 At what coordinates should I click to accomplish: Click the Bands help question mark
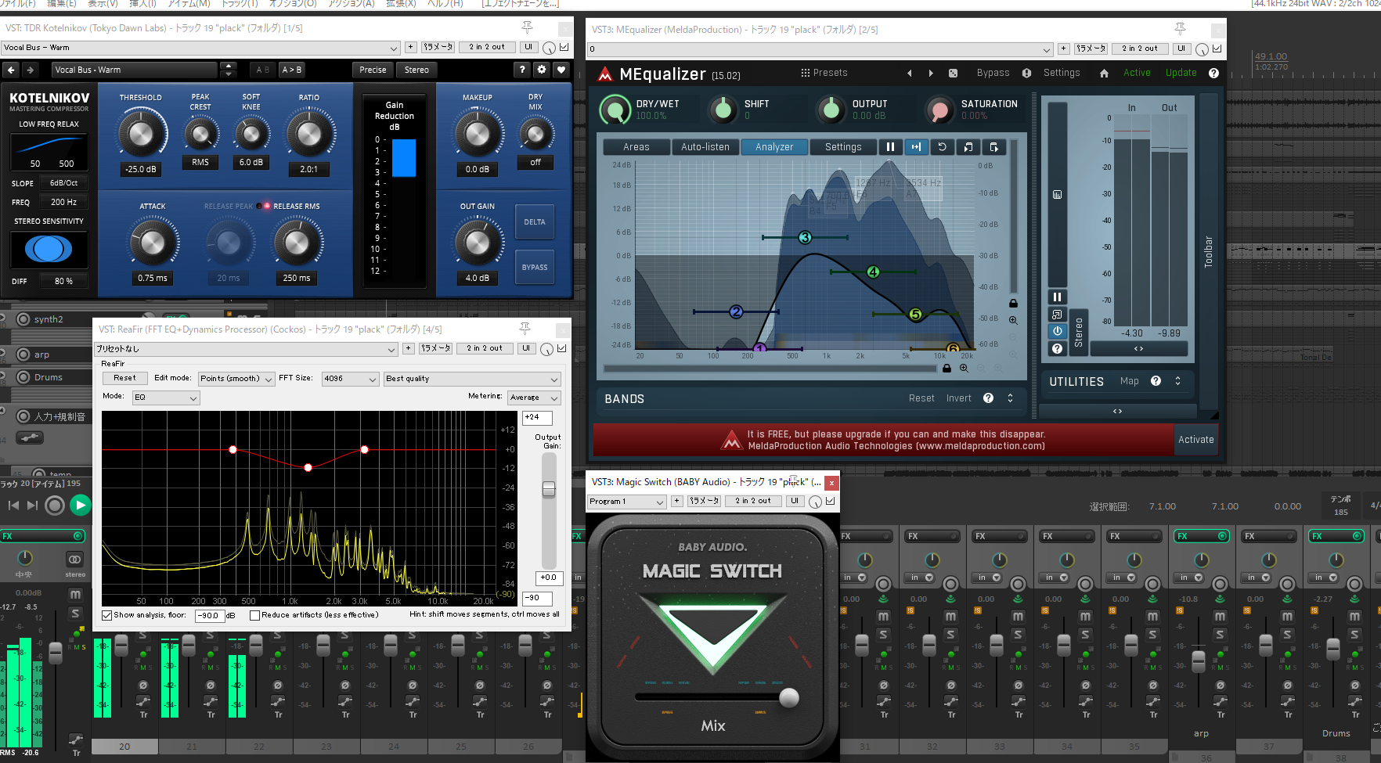pyautogui.click(x=988, y=398)
